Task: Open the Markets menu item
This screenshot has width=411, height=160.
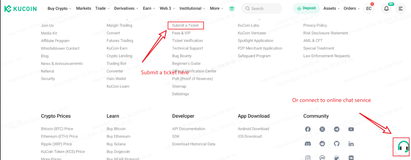Action: coord(84,8)
